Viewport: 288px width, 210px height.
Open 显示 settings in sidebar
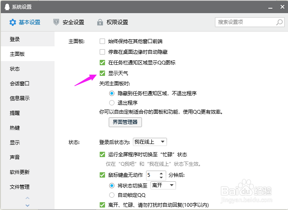point(28,142)
